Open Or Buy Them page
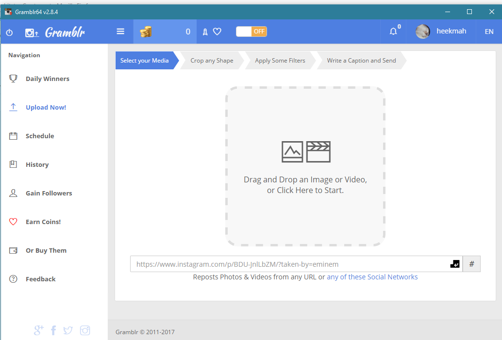The width and height of the screenshot is (502, 340). [x=46, y=250]
